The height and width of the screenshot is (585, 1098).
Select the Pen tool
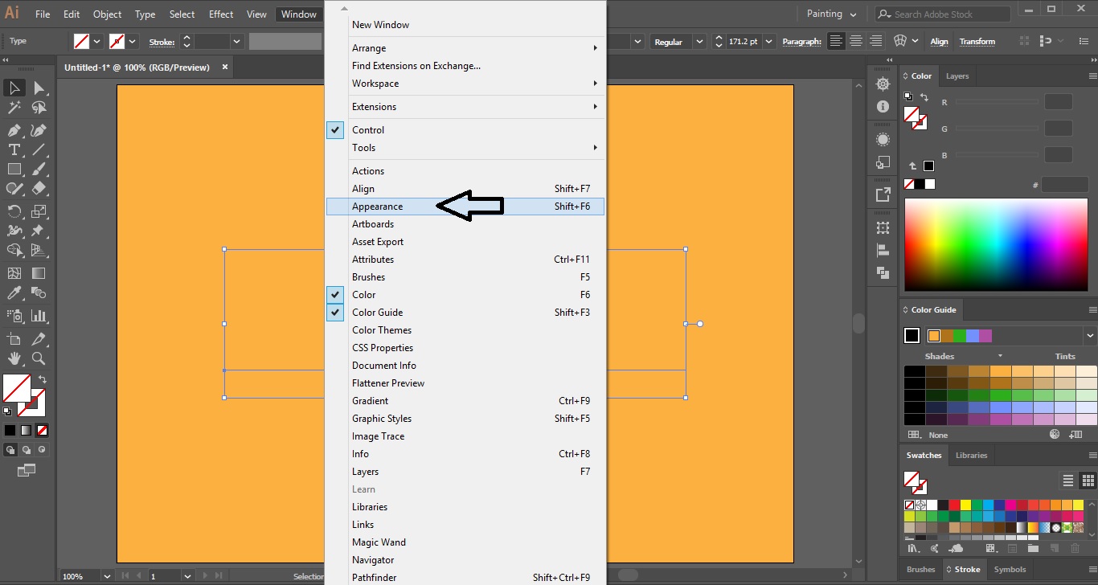(14, 129)
